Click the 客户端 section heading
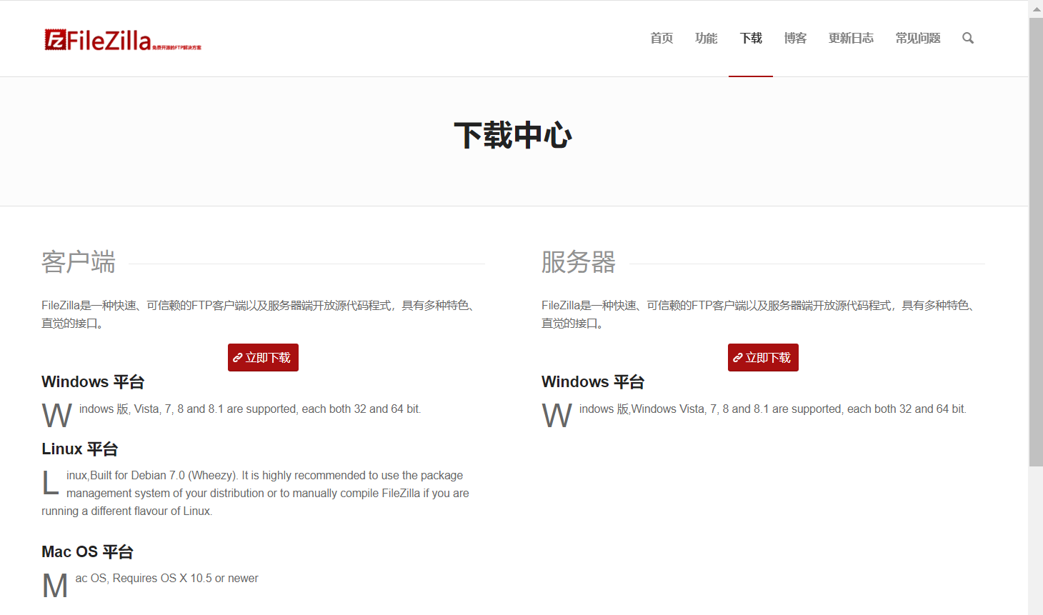This screenshot has width=1043, height=615. pyautogui.click(x=79, y=261)
